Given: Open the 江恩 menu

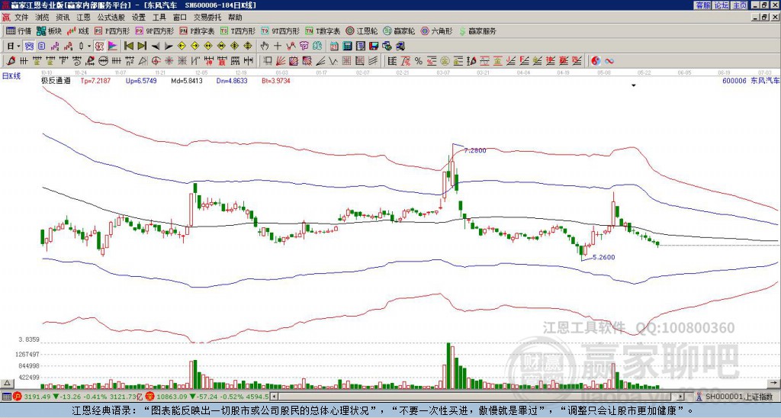Looking at the screenshot, I should (83, 18).
